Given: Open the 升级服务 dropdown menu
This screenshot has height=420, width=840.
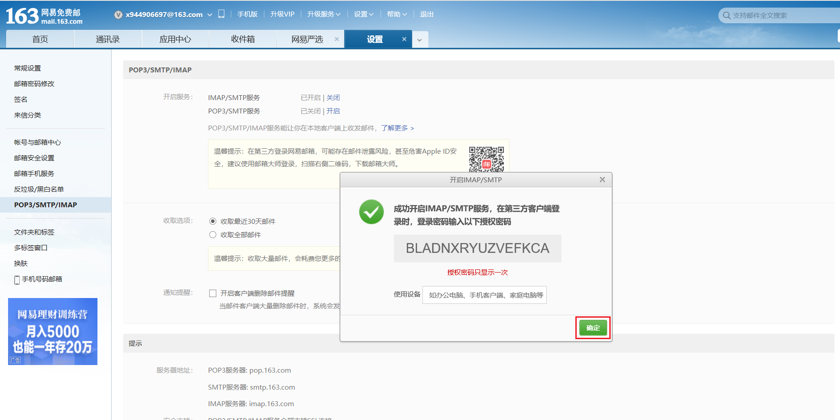Looking at the screenshot, I should coord(324,14).
